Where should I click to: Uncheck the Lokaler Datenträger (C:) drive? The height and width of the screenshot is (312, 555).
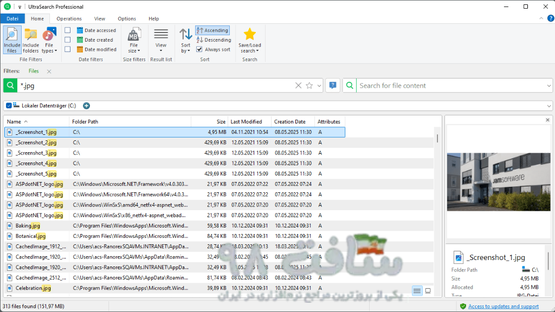(9, 106)
